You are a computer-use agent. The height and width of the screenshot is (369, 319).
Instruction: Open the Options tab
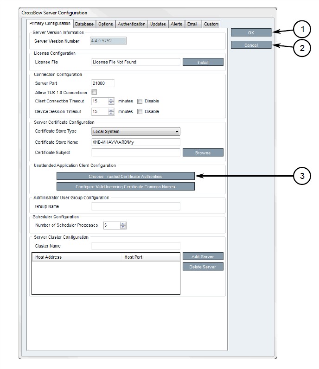(105, 24)
